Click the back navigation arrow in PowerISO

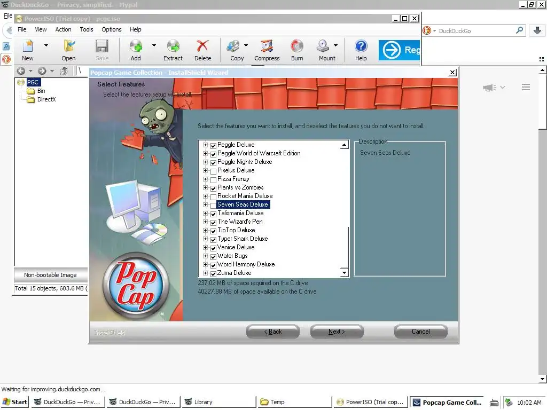coord(21,71)
